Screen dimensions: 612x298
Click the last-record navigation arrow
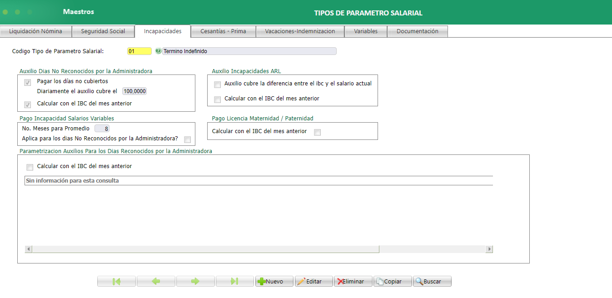click(234, 281)
